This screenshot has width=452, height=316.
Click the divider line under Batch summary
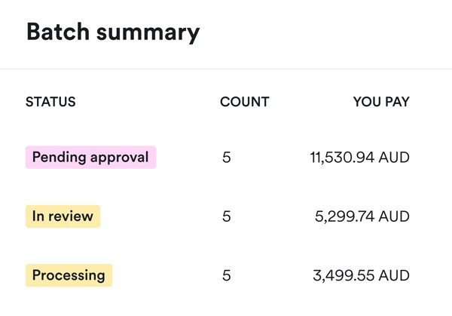[x=226, y=69]
